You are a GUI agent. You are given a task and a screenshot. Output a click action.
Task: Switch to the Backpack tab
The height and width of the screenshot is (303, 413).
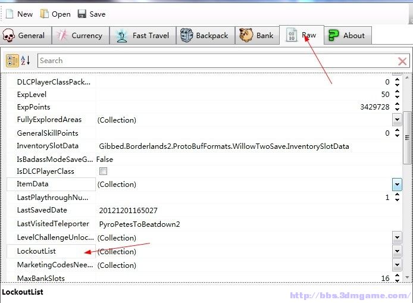tap(205, 35)
